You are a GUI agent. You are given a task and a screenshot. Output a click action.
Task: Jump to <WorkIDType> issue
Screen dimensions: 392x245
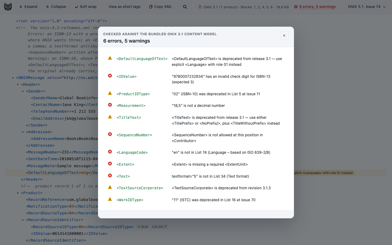(130, 200)
